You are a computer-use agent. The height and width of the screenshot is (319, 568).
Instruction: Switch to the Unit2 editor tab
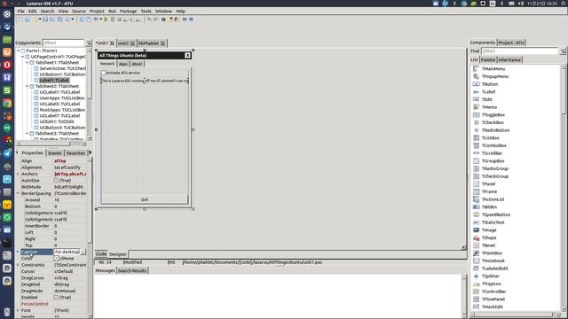pyautogui.click(x=126, y=43)
